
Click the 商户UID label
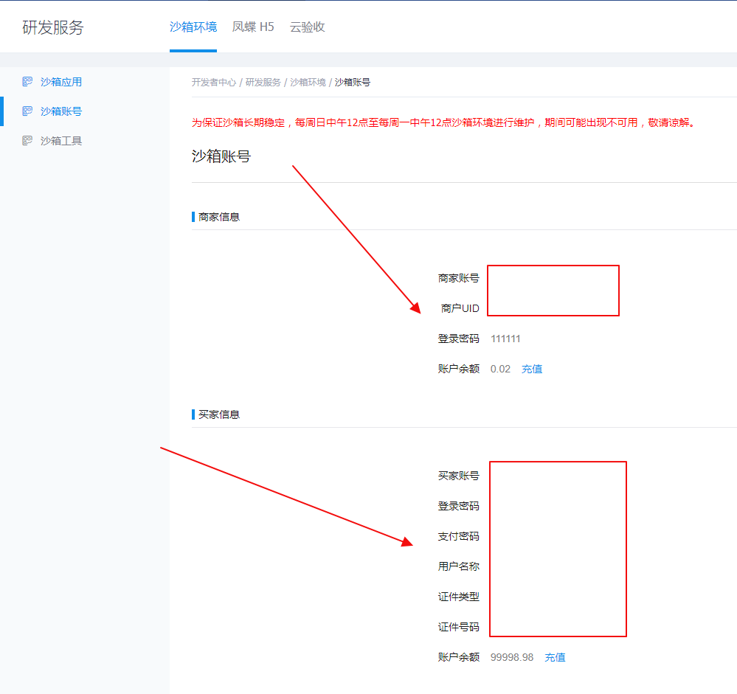pyautogui.click(x=460, y=308)
